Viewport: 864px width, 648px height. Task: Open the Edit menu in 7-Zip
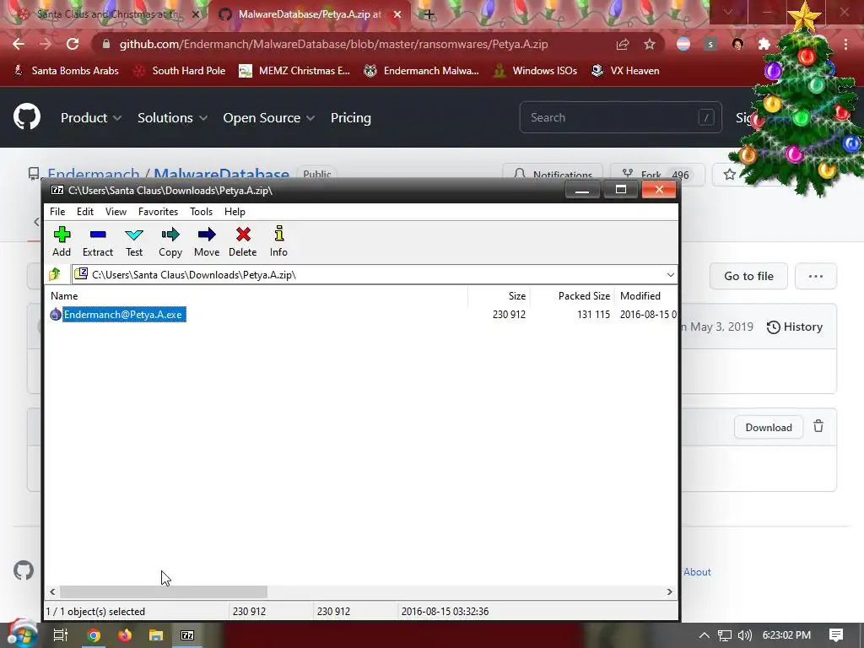pos(85,212)
